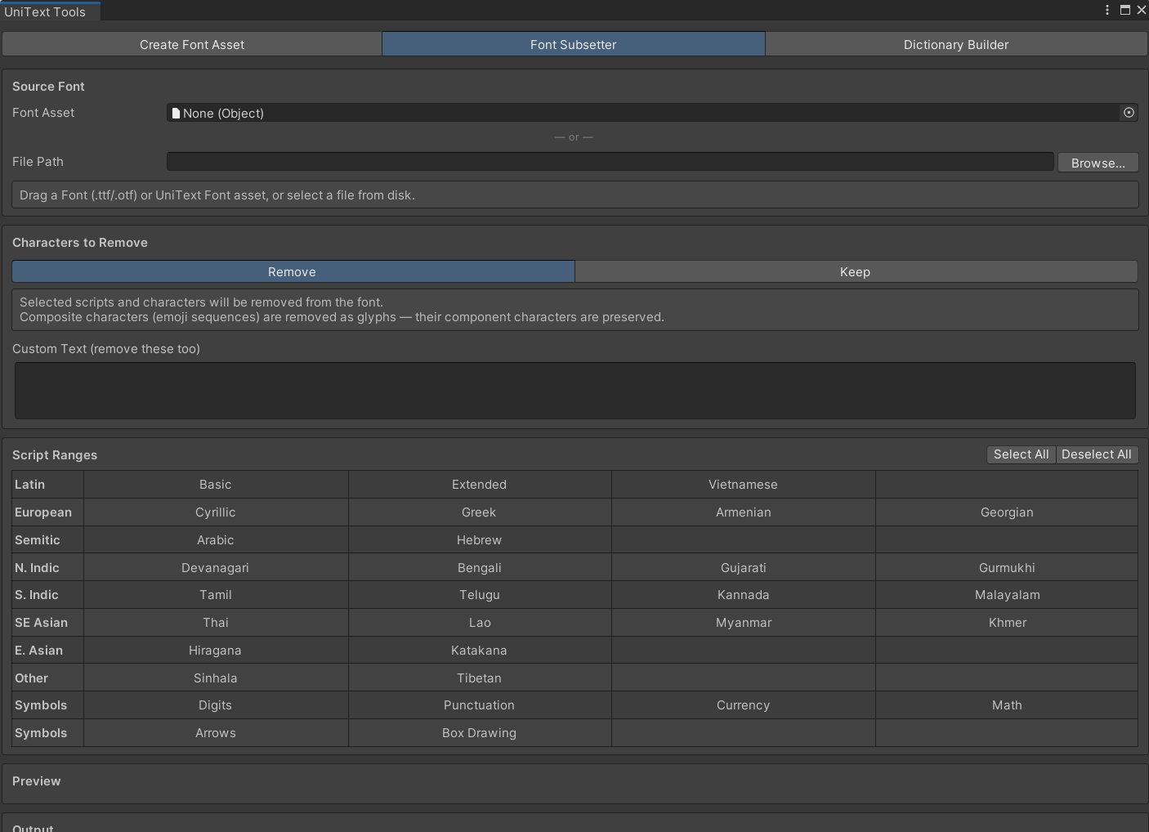The image size is (1149, 832).
Task: Click Deselect All script ranges
Action: coord(1097,454)
